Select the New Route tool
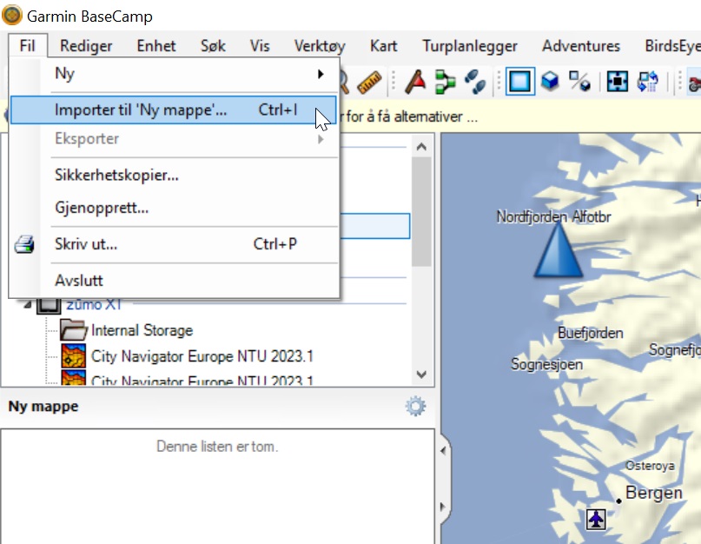 tap(446, 82)
